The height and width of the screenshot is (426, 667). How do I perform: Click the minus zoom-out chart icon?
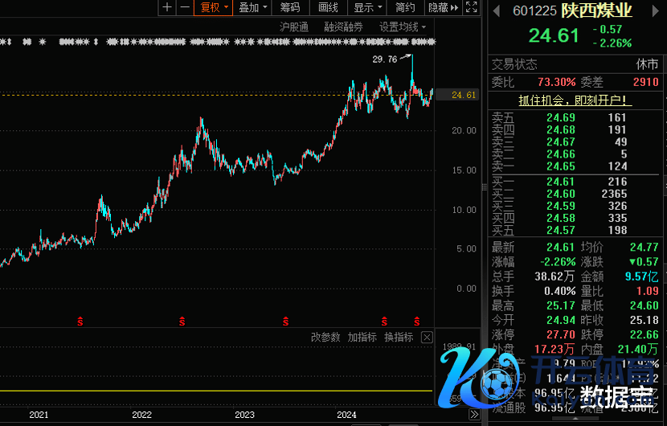point(185,7)
